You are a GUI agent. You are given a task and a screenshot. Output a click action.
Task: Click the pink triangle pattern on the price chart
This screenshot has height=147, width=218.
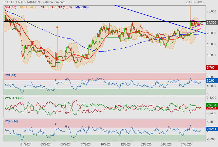[196, 24]
